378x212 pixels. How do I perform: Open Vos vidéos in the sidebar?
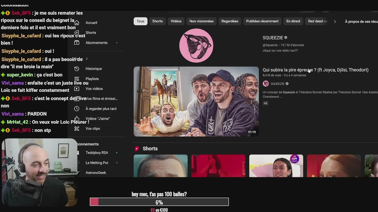pos(94,89)
